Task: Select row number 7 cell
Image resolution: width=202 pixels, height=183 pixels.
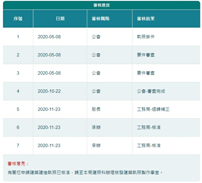Action: click(x=18, y=146)
